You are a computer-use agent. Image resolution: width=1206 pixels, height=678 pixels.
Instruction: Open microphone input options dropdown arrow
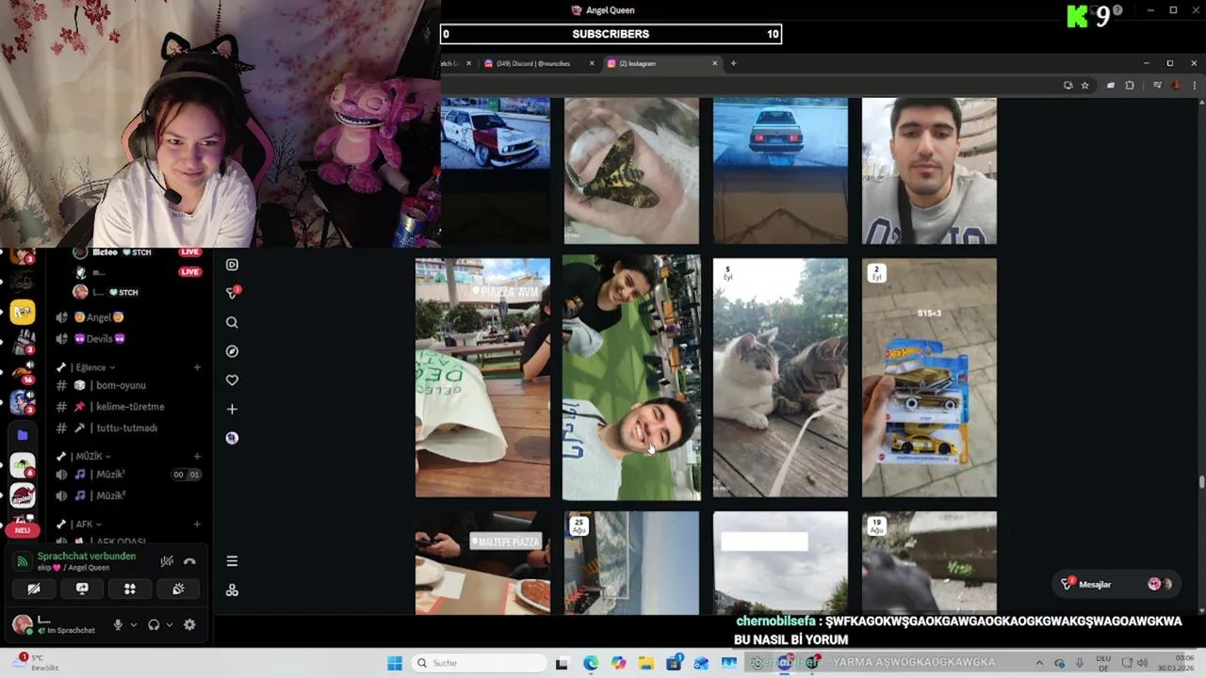point(133,624)
